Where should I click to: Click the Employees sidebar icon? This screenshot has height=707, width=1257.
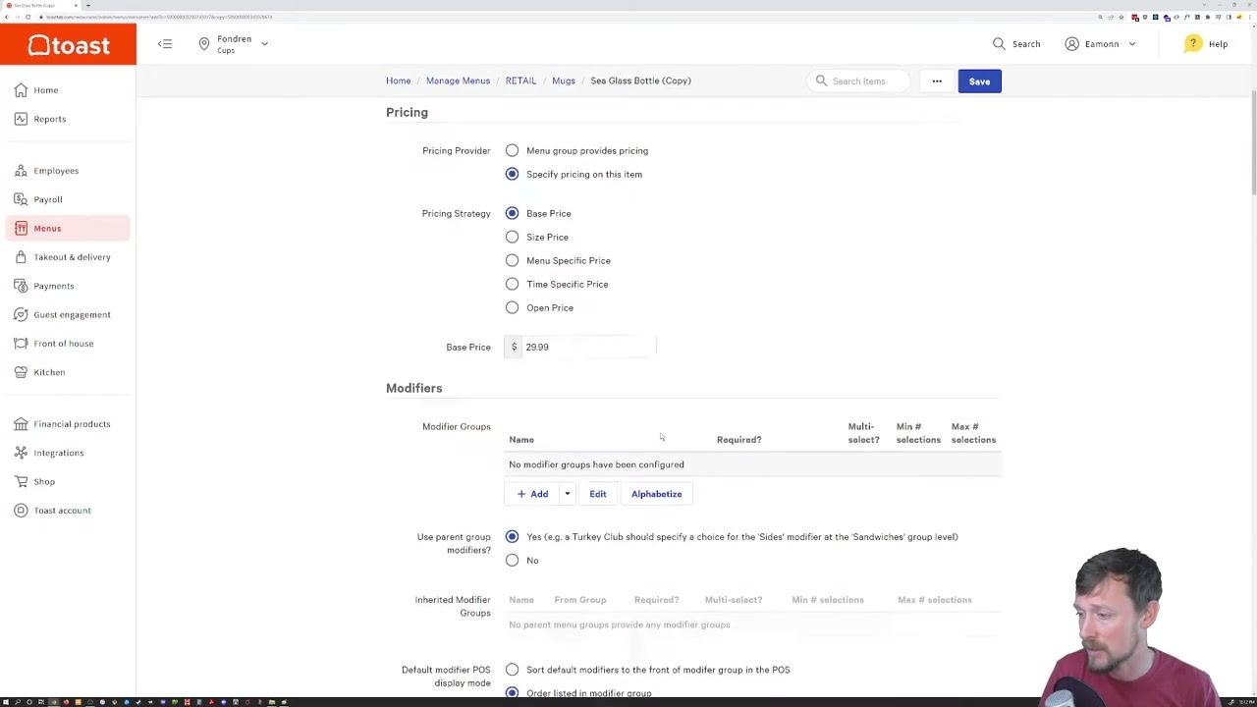click(x=22, y=171)
